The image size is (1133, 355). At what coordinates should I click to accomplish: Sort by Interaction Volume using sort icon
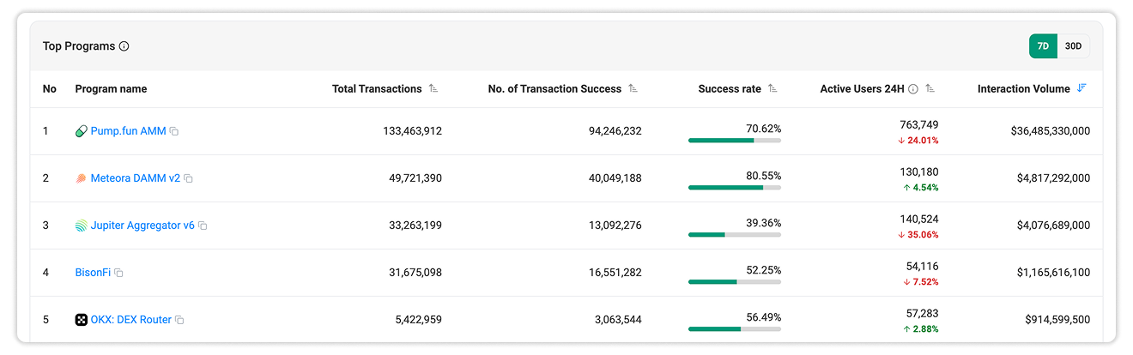[x=1081, y=88]
